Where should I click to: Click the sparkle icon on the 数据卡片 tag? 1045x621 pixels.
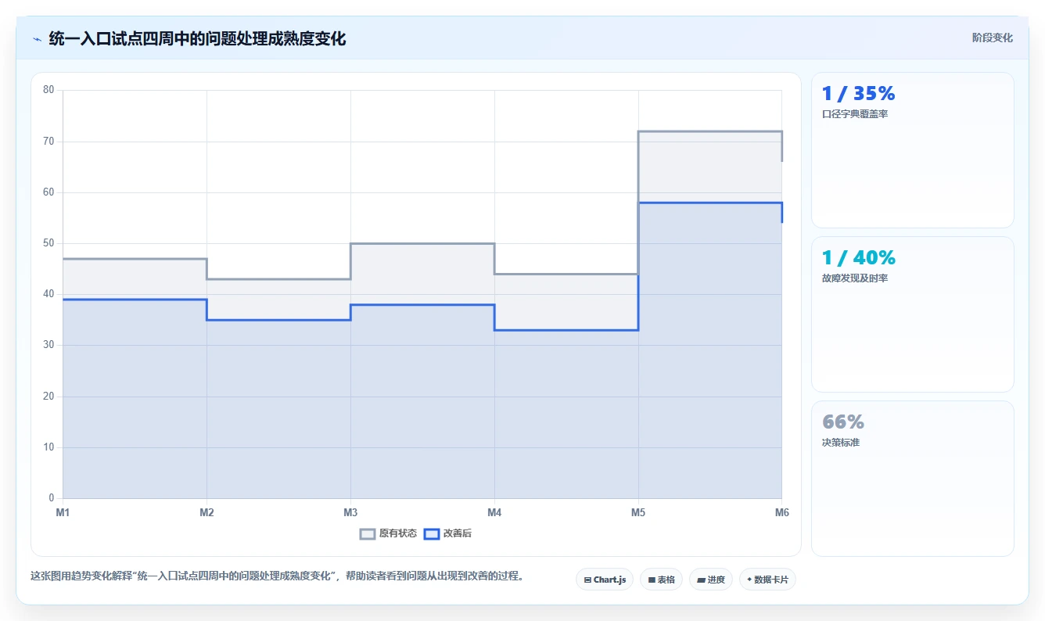[749, 580]
